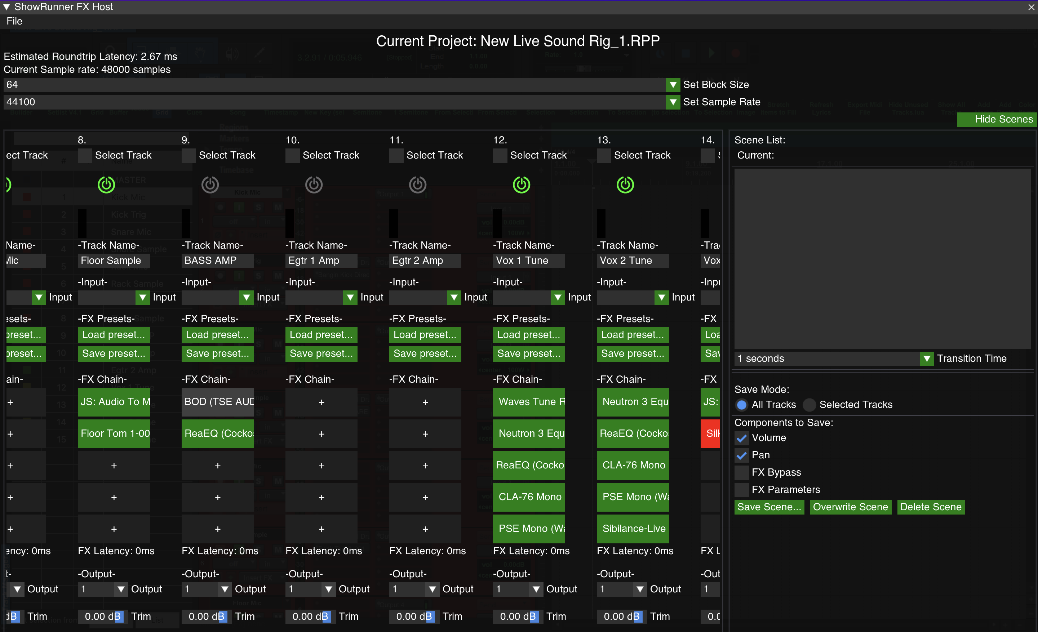Image resolution: width=1038 pixels, height=632 pixels.
Task: Add FX in first Egtr 2 Amp slot
Action: (425, 402)
